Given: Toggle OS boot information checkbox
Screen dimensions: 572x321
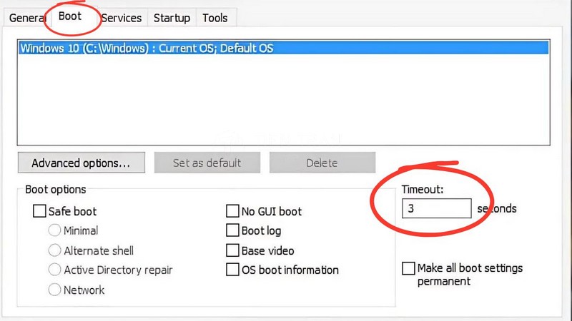Looking at the screenshot, I should (232, 270).
